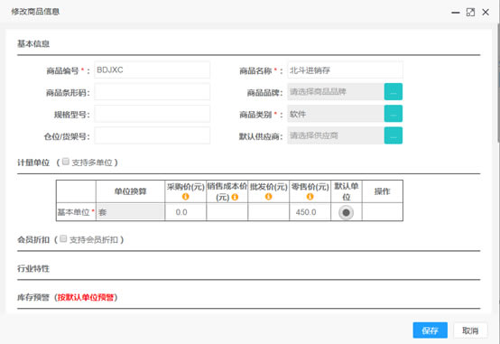
Task: Maximize the 修改商品信息 dialog
Action: (x=470, y=13)
